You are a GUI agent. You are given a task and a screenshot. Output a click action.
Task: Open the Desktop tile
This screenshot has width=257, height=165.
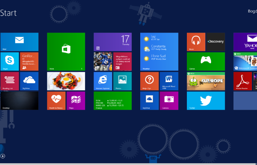pos(19,101)
